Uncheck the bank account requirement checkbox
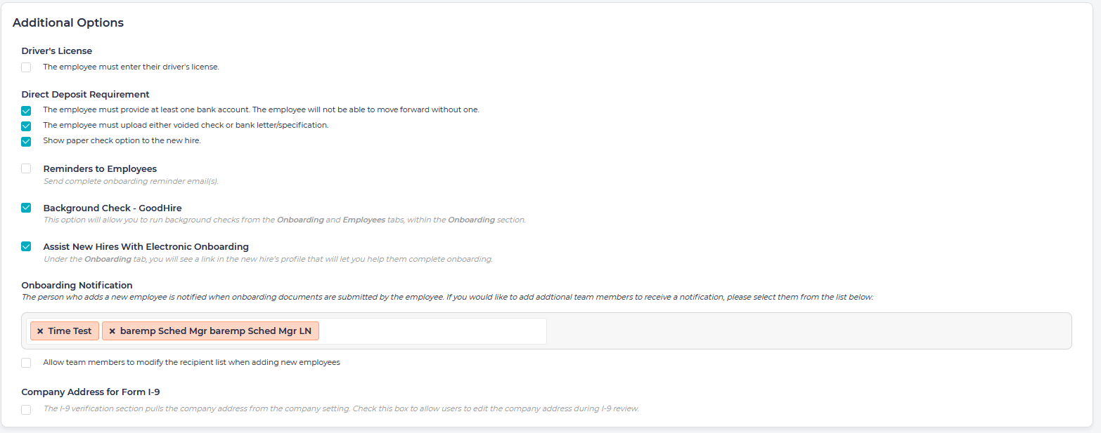The image size is (1101, 433). pos(26,111)
